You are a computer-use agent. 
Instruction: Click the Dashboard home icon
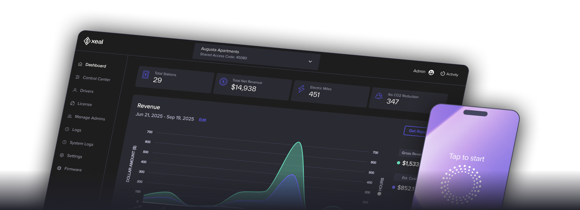[80, 64]
